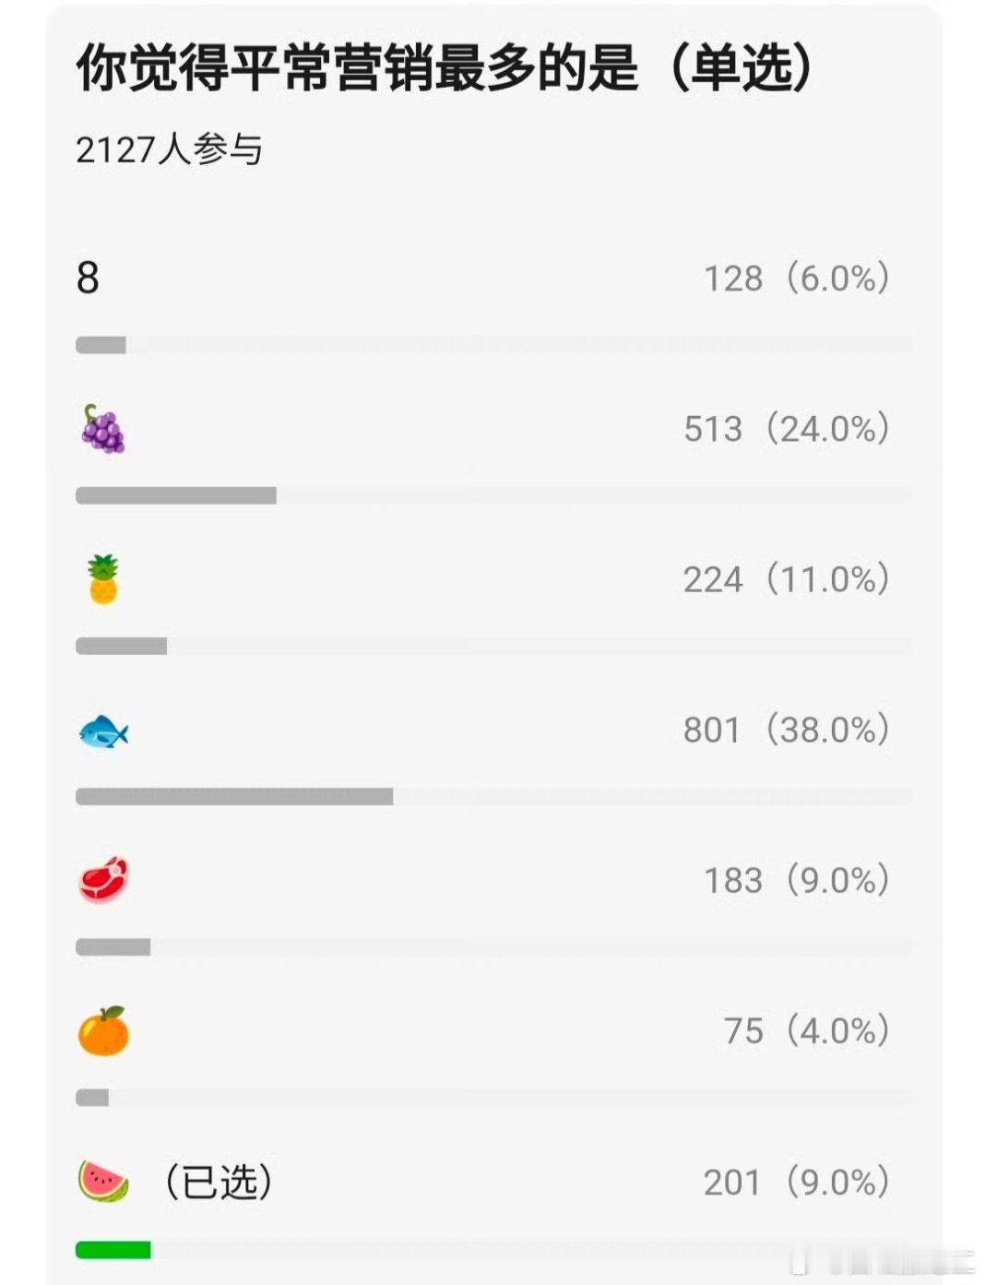The image size is (985, 1285).
Task: Click the fish option's 38.0% progress bar
Action: (234, 796)
